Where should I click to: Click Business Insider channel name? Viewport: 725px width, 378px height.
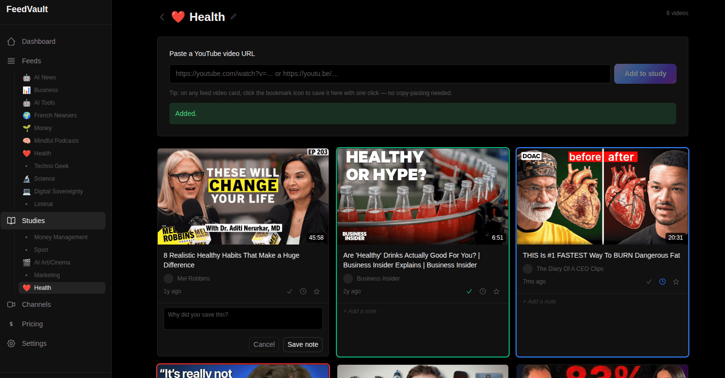[378, 279]
